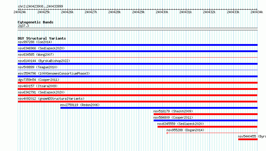
Task: Click nsv955288 (Dogan2014) variant label
Action: pos(185,130)
